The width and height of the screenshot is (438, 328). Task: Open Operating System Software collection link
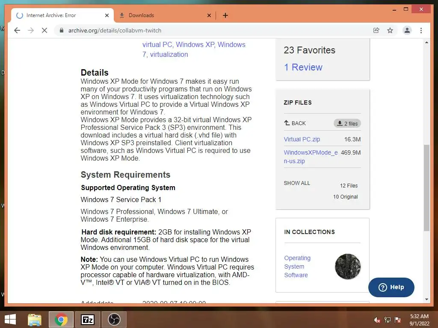tap(297, 266)
